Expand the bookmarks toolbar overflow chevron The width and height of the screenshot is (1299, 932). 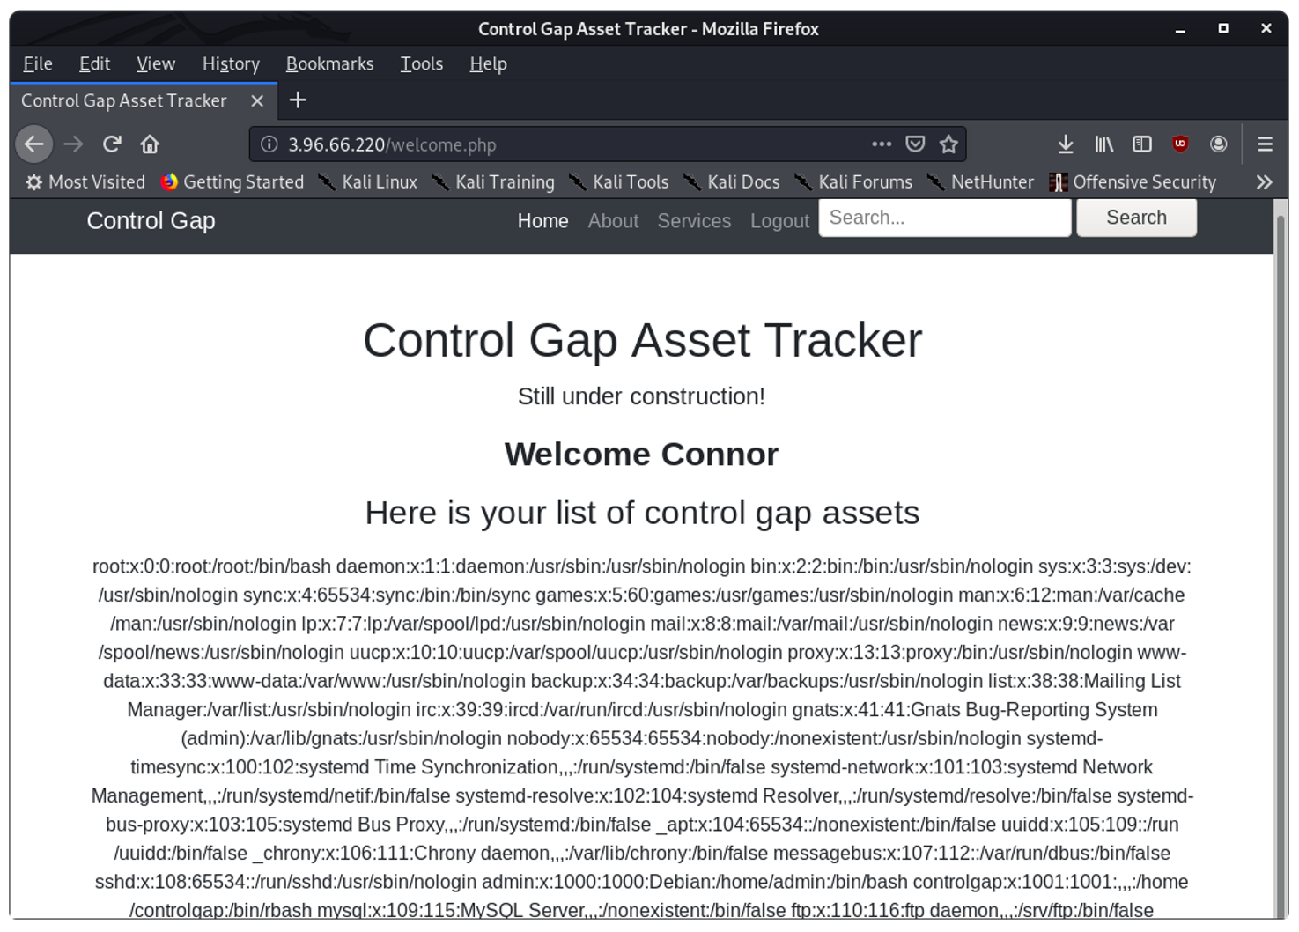tap(1265, 182)
